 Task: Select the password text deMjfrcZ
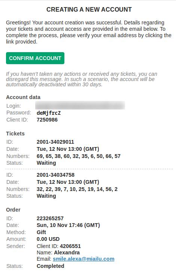(49, 113)
